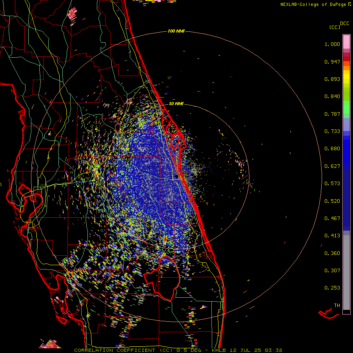Select the 0.307 scale value

(x=332, y=271)
